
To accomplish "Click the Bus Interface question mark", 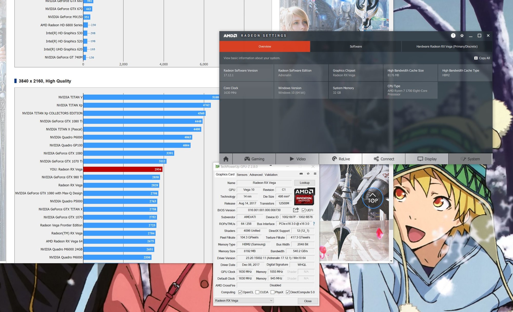I will tap(314, 224).
